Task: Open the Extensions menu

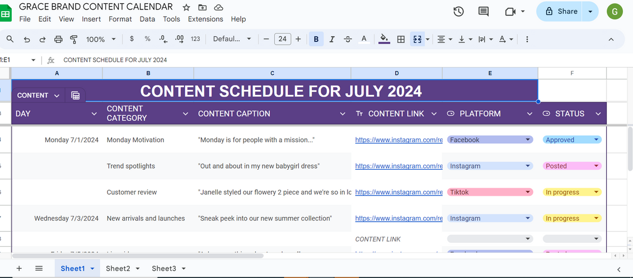Action: coord(205,19)
